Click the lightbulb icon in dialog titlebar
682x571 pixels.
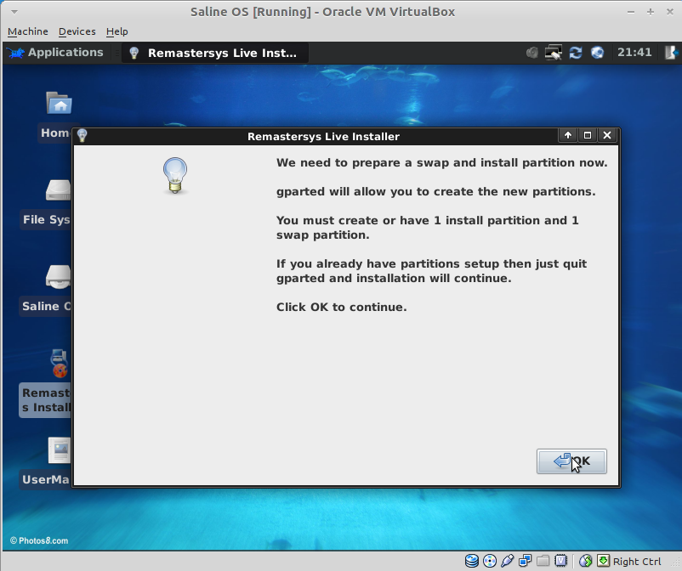tap(82, 136)
